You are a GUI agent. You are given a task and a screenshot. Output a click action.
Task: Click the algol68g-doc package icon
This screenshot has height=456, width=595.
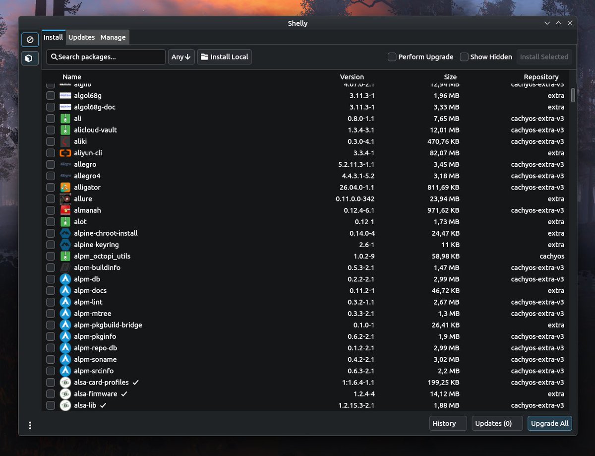[x=65, y=107]
